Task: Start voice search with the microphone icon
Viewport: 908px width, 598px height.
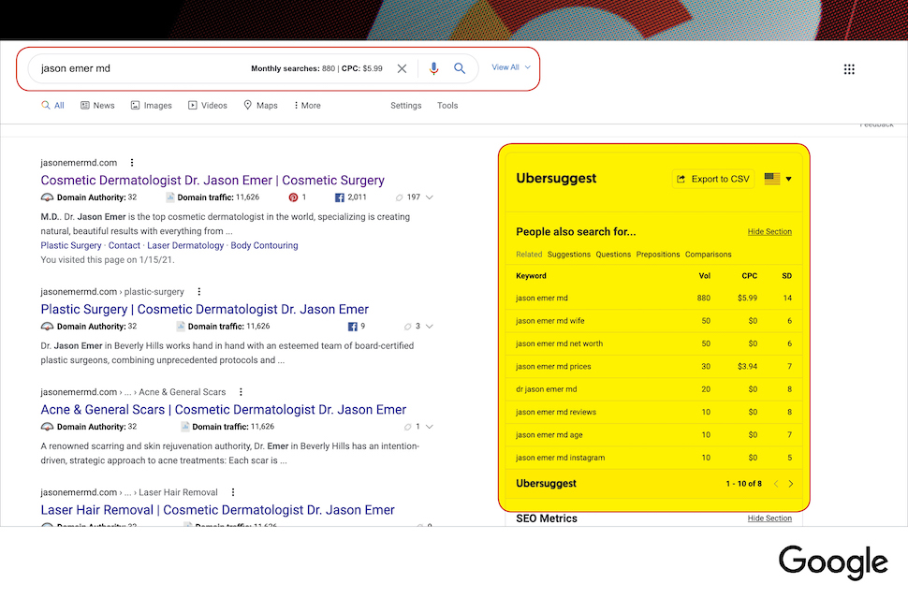Action: click(433, 68)
